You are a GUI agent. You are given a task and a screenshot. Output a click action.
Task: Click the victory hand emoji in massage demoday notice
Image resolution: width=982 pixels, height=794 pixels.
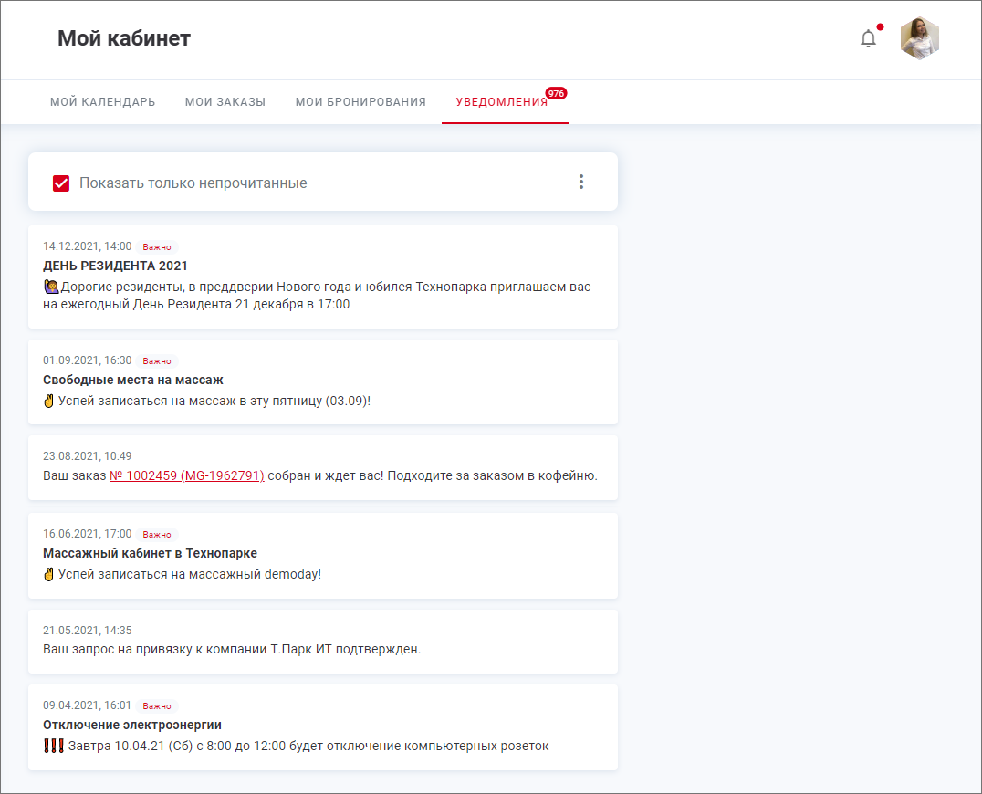[49, 574]
